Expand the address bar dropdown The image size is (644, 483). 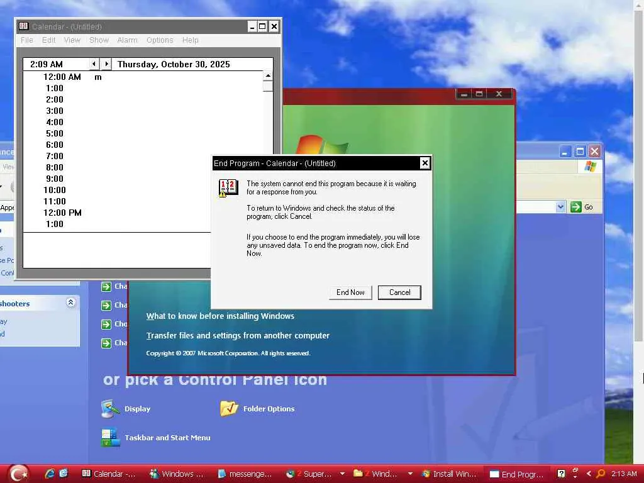pyautogui.click(x=560, y=207)
